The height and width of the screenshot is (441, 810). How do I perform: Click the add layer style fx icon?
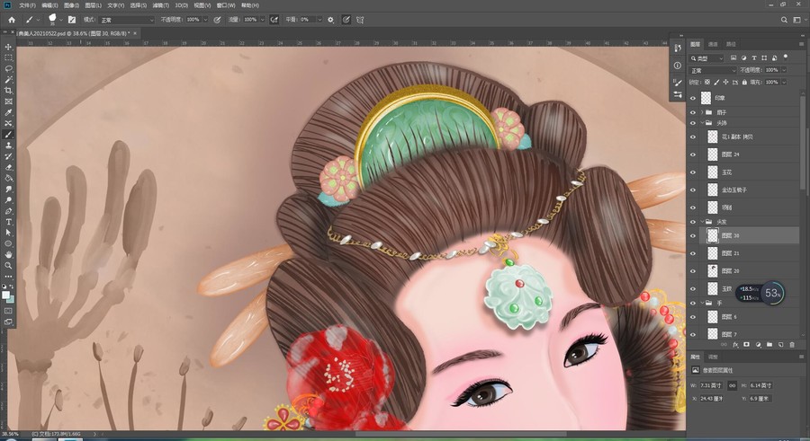pyautogui.click(x=735, y=345)
